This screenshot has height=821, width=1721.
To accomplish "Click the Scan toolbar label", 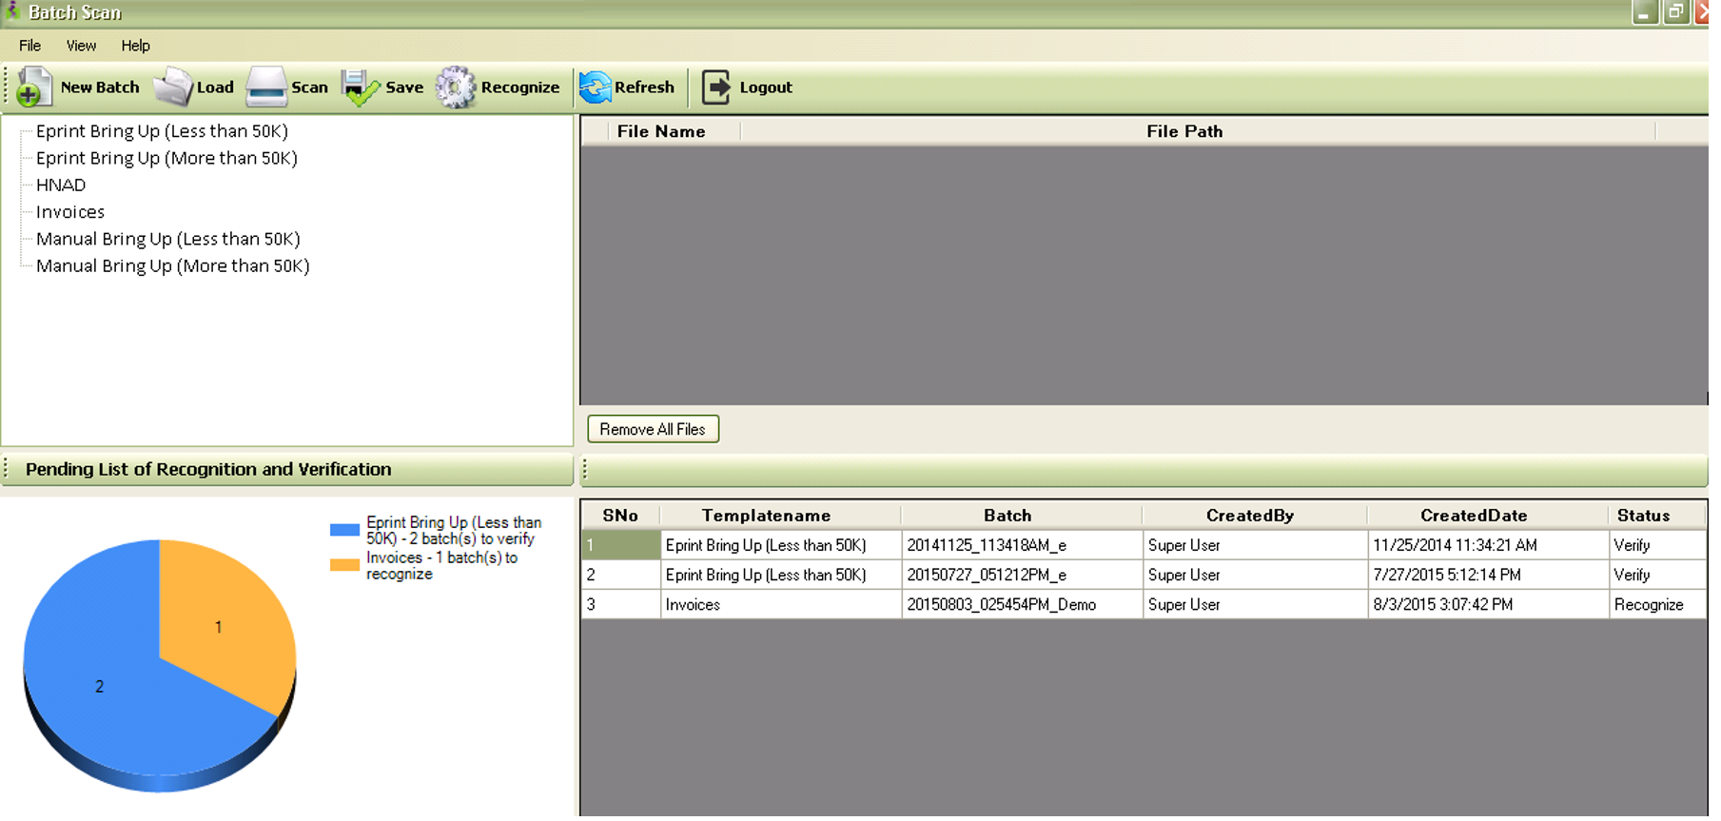I will pos(309,88).
